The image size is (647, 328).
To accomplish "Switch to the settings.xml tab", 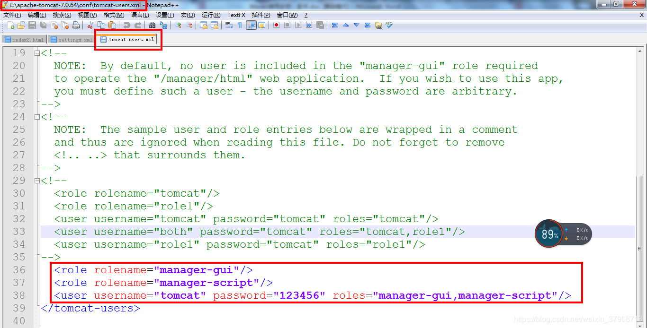I will (x=71, y=40).
